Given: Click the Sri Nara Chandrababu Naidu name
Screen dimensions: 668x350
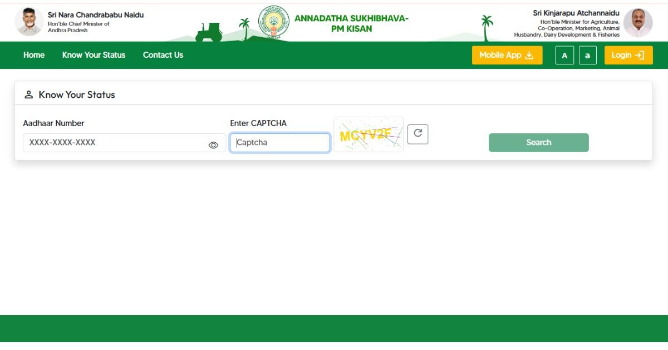Looking at the screenshot, I should coord(96,15).
